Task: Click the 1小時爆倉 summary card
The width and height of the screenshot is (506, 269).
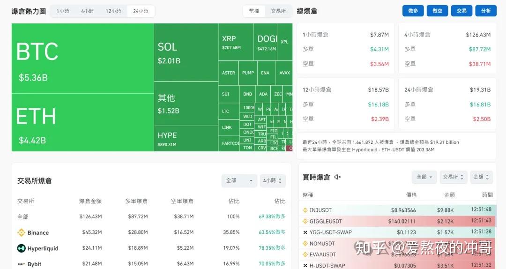Action: 346,49
